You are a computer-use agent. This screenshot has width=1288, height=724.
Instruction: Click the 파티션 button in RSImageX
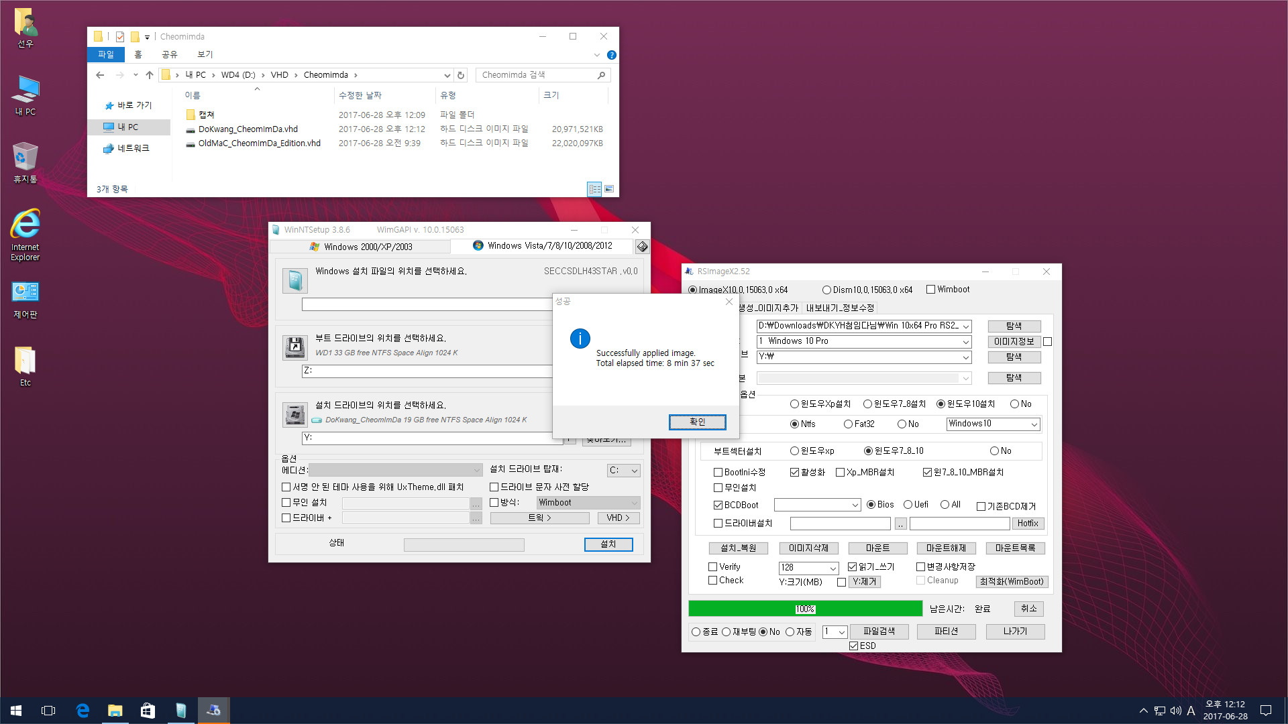point(946,631)
